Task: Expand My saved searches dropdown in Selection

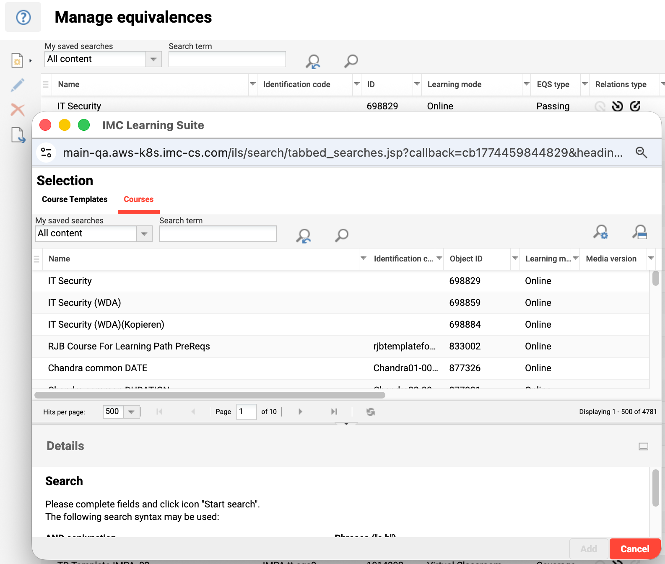Action: (x=144, y=234)
